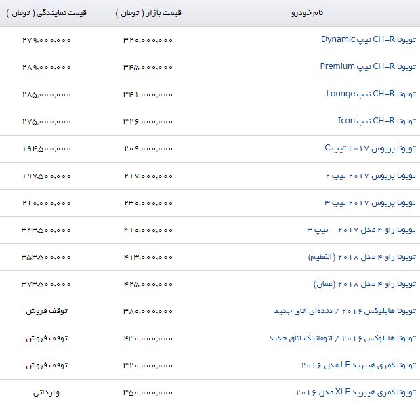Open تویوتا پریوس ۲۰۱۷ تیپ ۲ link

(x=371, y=176)
